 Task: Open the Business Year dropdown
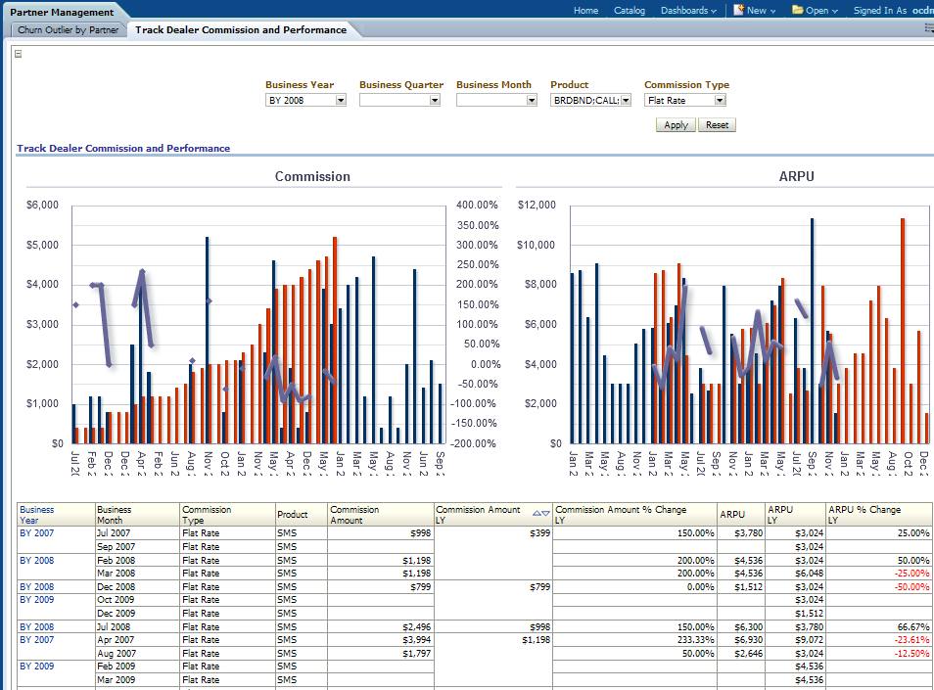341,101
